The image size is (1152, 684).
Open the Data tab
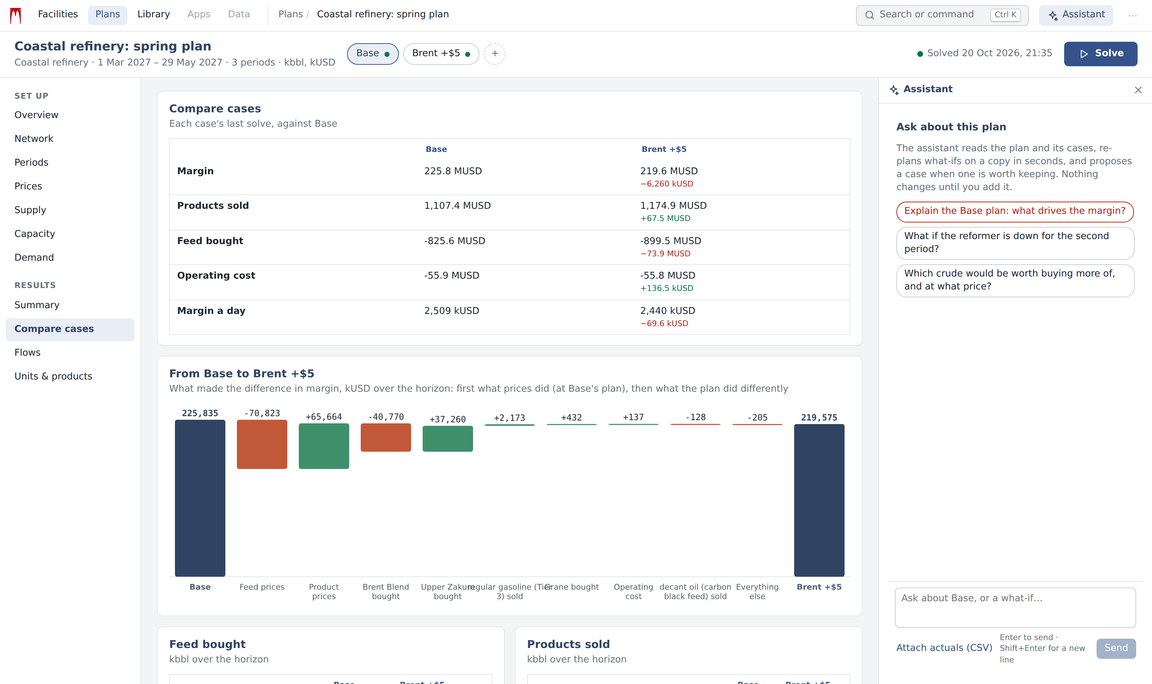coord(239,14)
